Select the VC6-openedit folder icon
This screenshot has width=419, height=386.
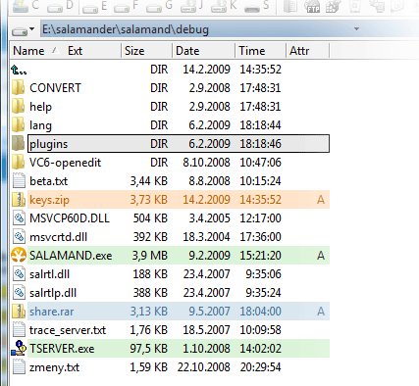point(19,163)
